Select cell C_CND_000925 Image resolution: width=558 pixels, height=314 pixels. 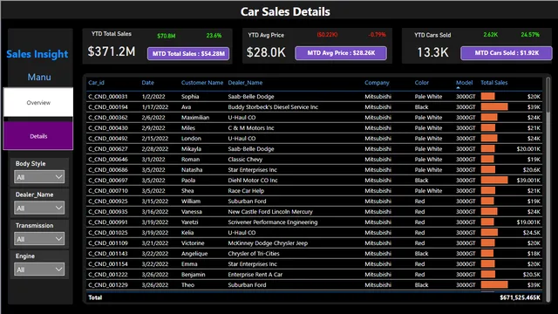[108, 201]
